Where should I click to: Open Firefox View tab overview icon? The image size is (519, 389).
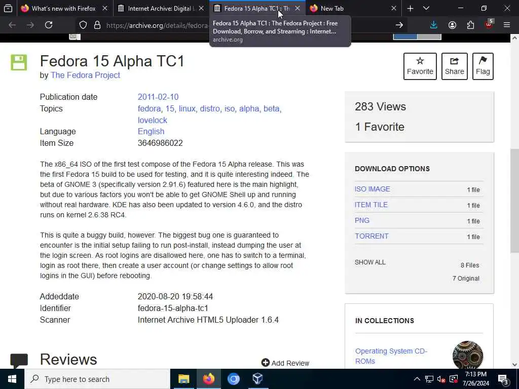[8, 8]
